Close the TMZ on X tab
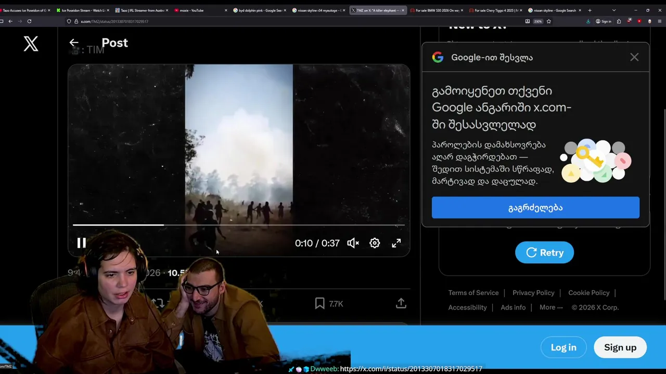This screenshot has height=374, width=666. click(403, 10)
